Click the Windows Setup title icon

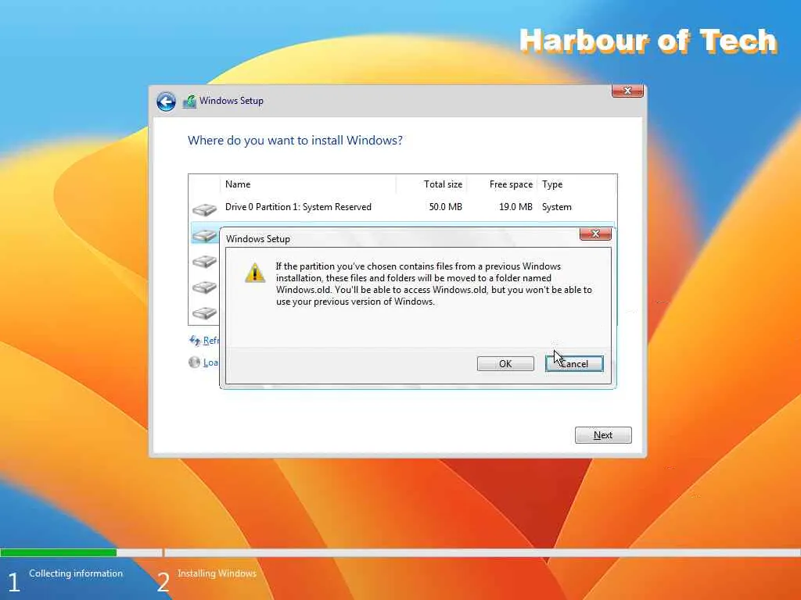(x=189, y=101)
